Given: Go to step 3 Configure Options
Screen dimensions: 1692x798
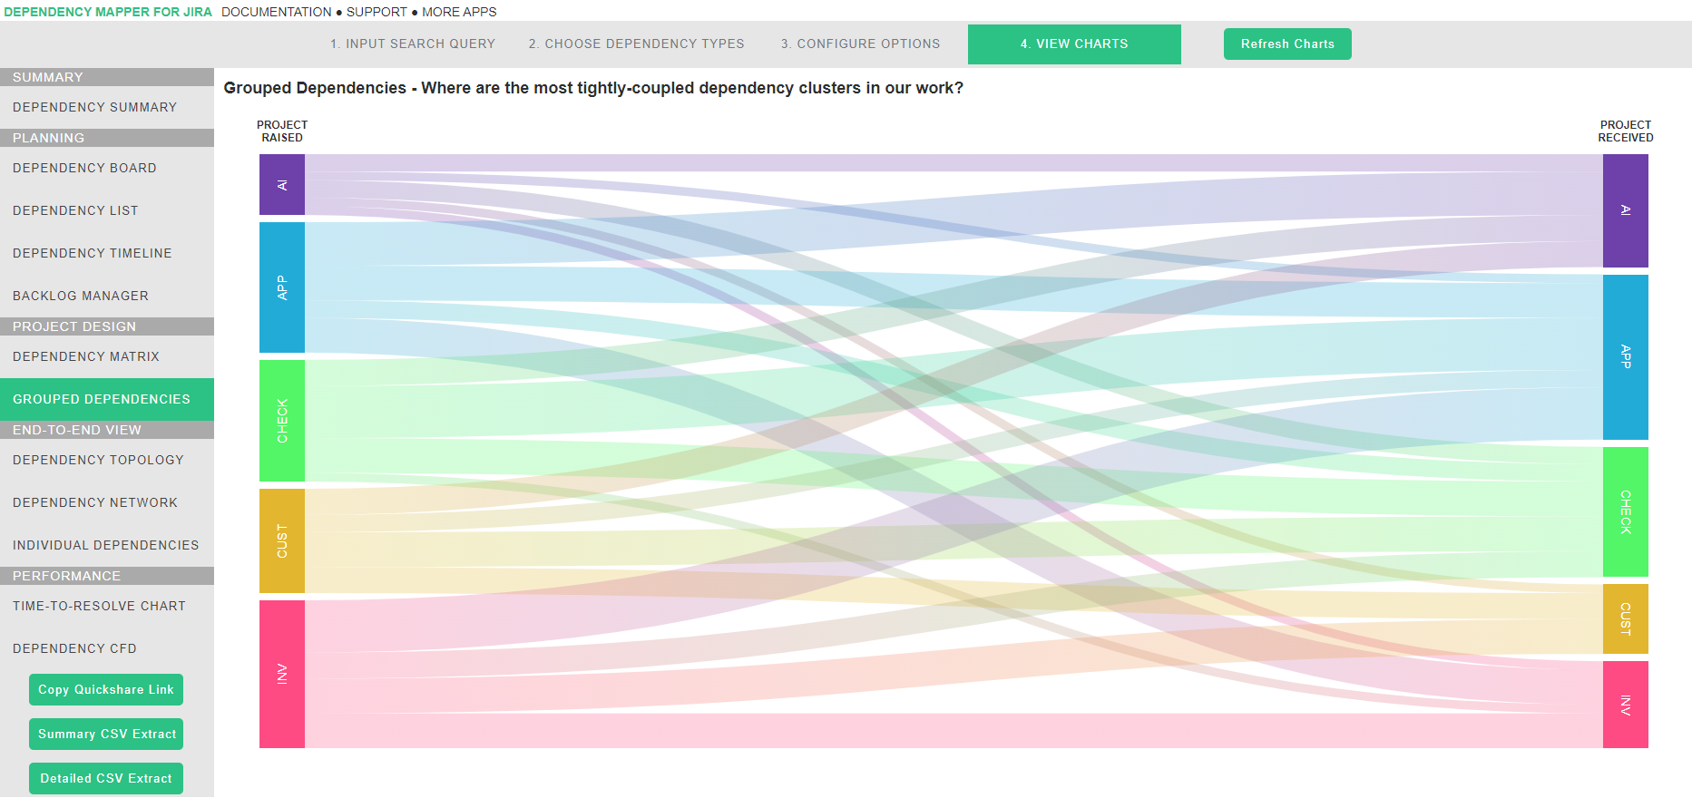Looking at the screenshot, I should tap(860, 44).
